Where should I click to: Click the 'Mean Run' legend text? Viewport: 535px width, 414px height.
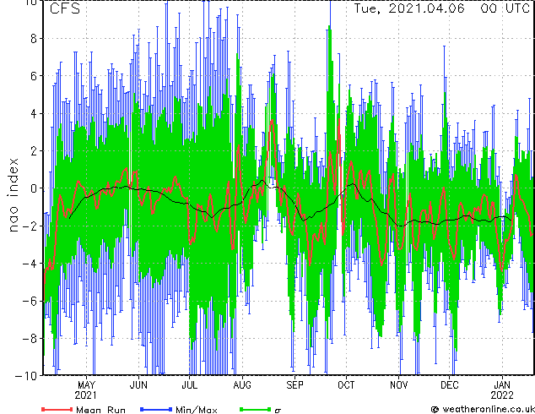(101, 410)
